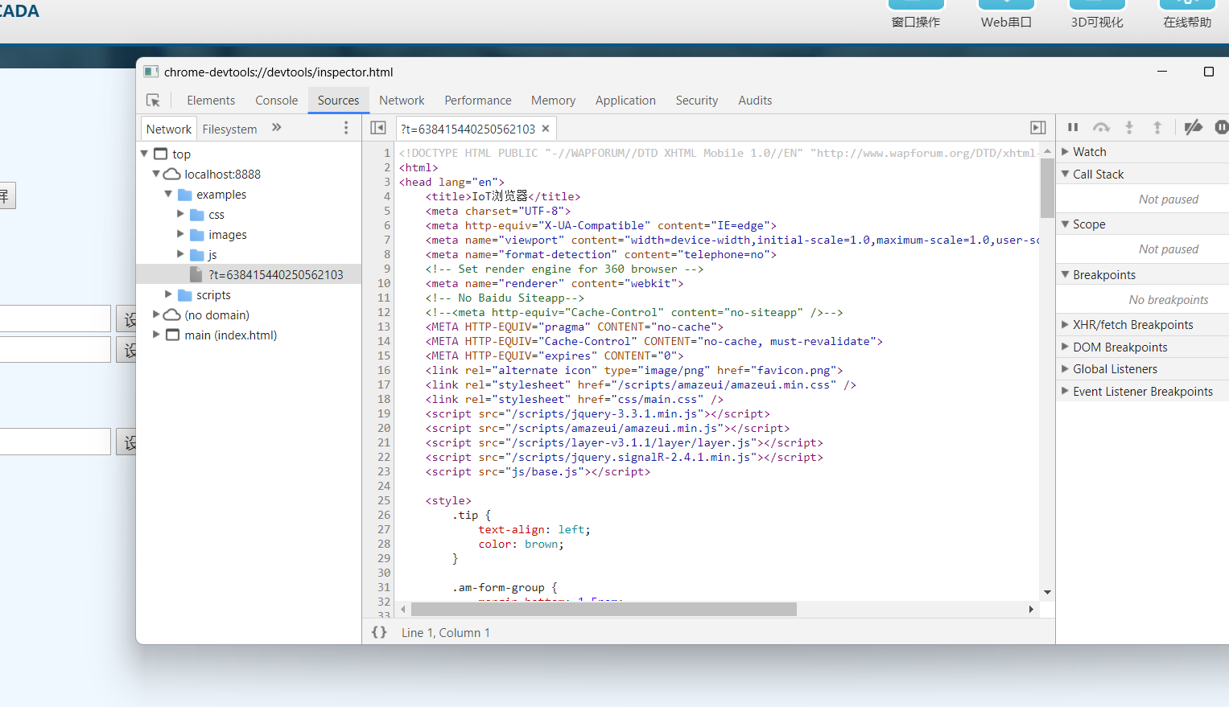
Task: Switch to the Console tab
Action: point(277,101)
